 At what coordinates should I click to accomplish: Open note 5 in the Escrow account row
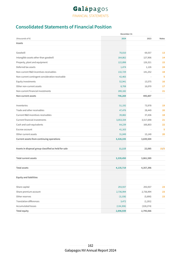coord(164,130)
